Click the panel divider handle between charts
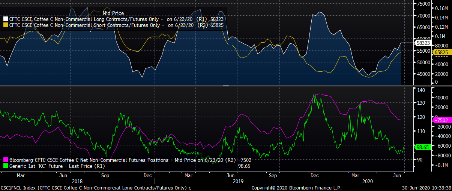 click(x=226, y=86)
